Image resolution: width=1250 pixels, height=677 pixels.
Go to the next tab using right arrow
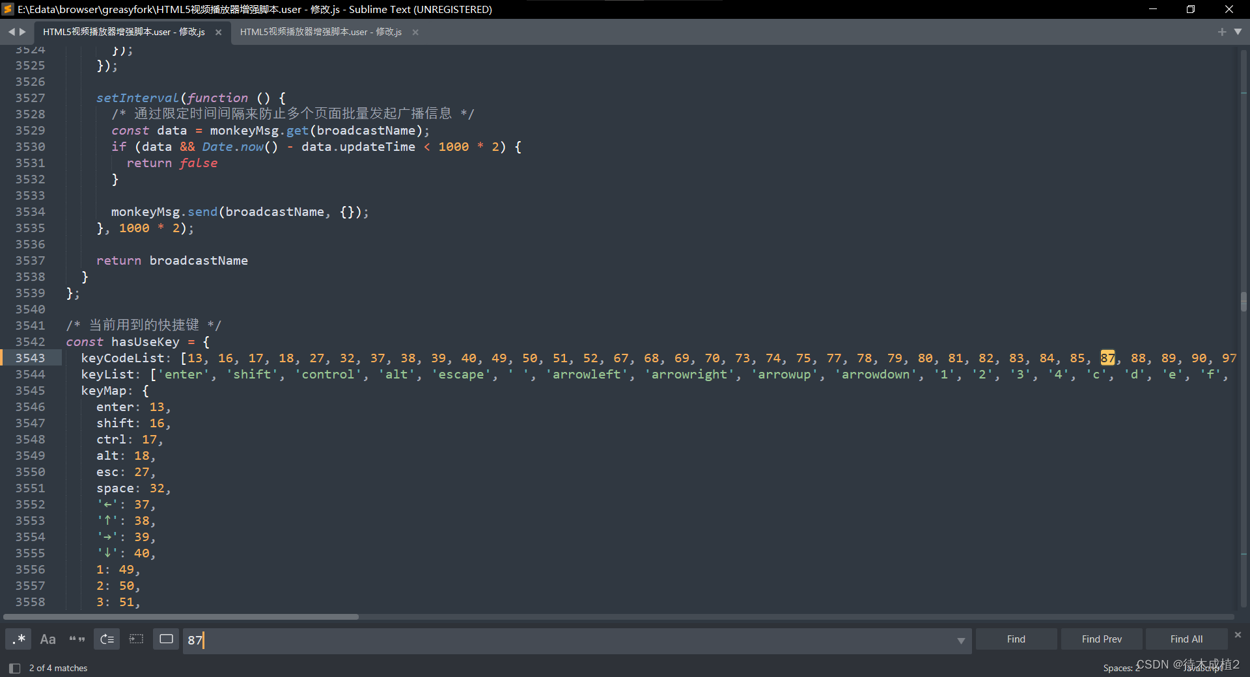click(23, 31)
